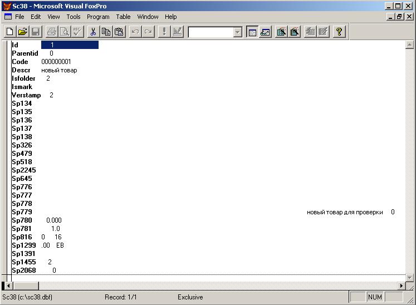Screen dimensions: 416x305
Task: Click the Cut scissors icon
Action: coord(93,32)
